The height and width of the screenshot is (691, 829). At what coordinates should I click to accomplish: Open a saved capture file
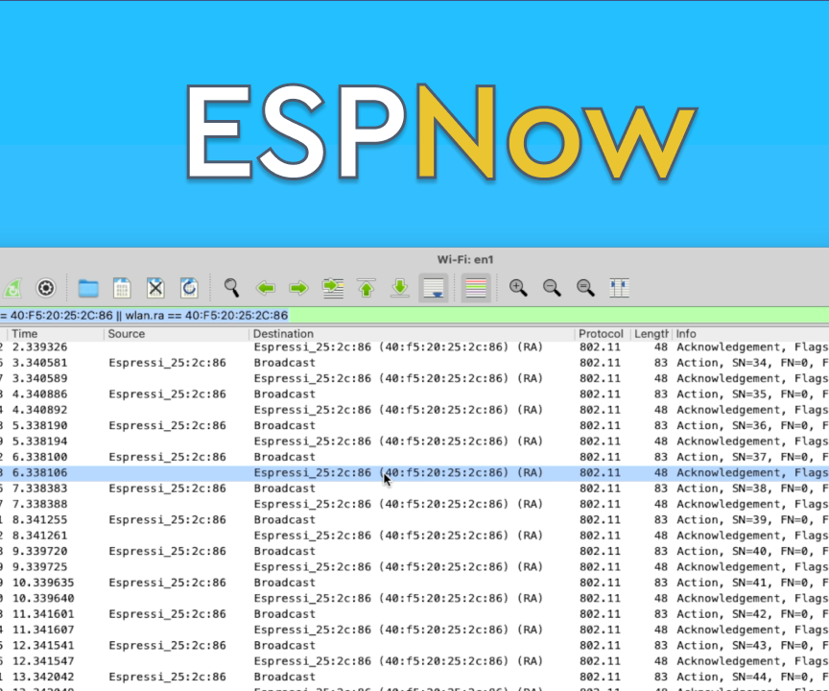tap(88, 288)
